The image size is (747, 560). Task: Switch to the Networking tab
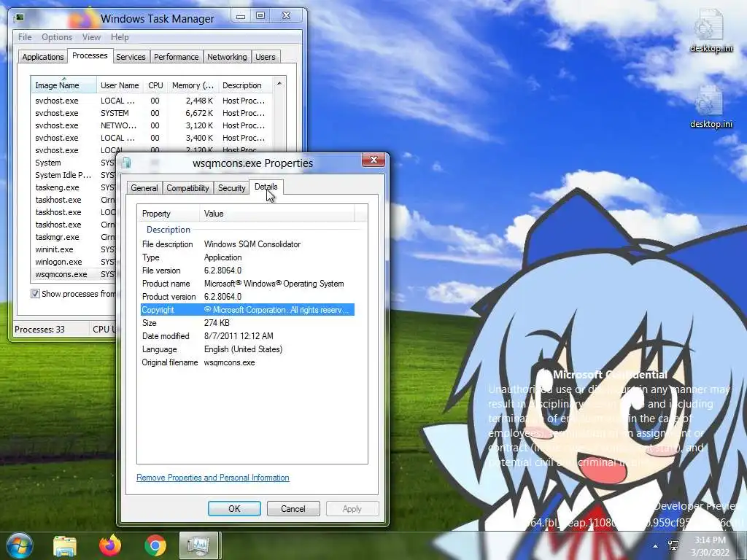pos(227,57)
